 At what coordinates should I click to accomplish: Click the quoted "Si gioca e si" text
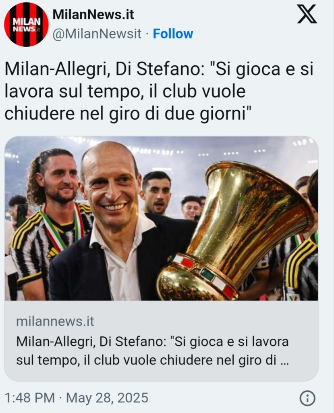pos(261,69)
